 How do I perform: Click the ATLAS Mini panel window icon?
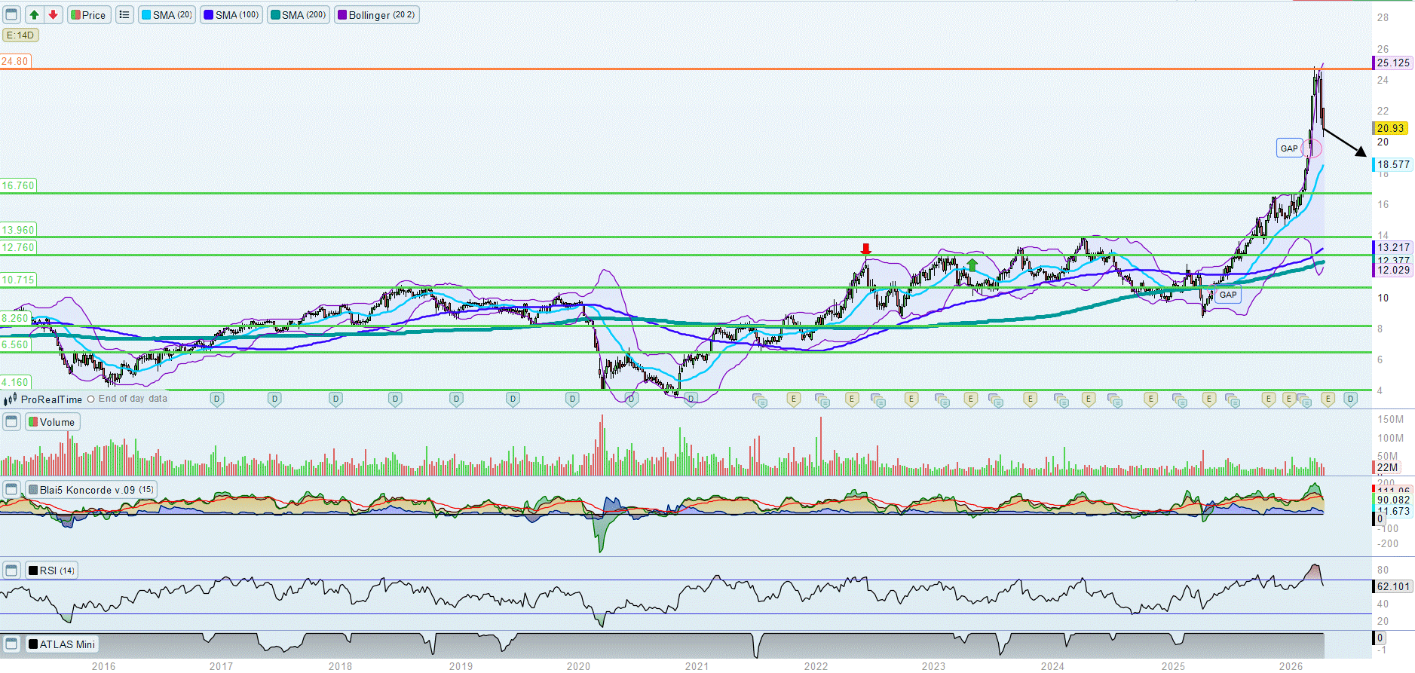tap(11, 644)
